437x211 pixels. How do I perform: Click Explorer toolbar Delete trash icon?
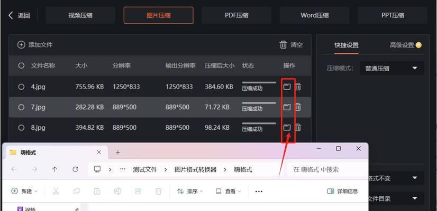click(158, 191)
